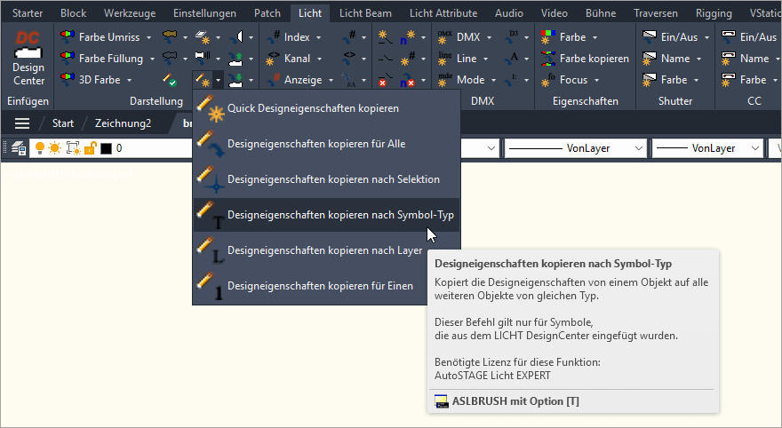Open the Traversen ribbon tab
This screenshot has height=428, width=782.
click(656, 13)
